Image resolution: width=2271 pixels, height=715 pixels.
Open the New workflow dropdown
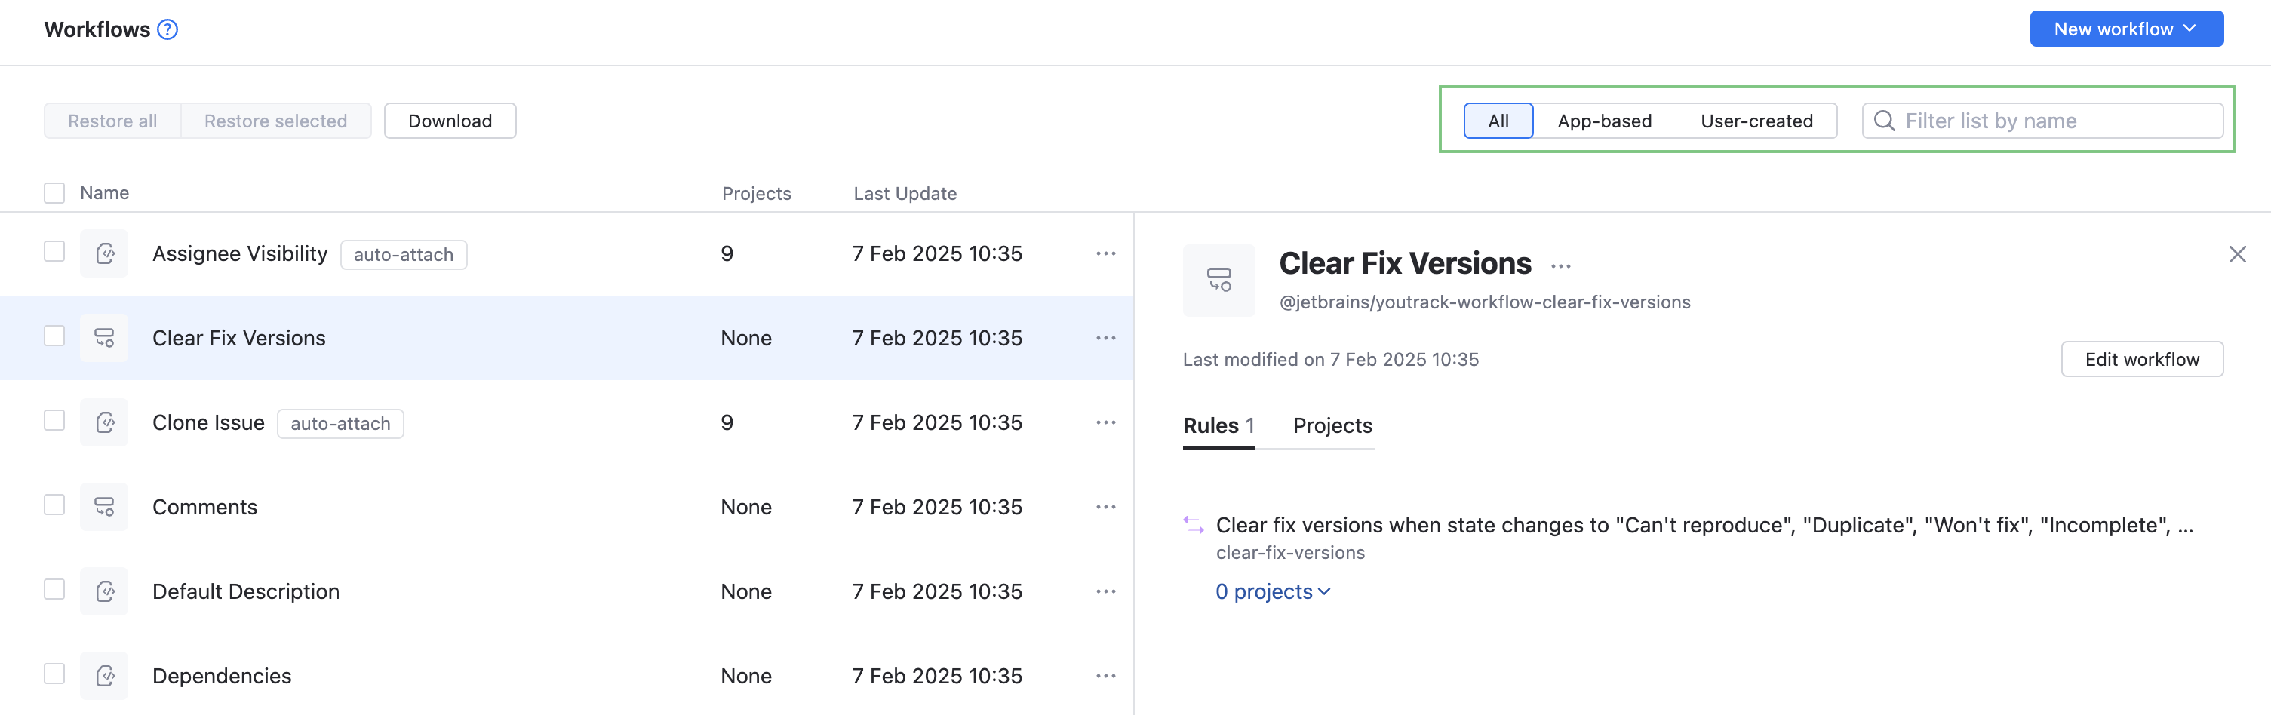(2125, 28)
